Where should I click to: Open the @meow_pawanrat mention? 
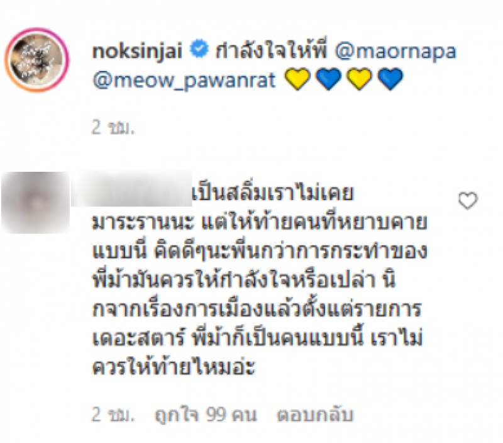[x=184, y=81]
